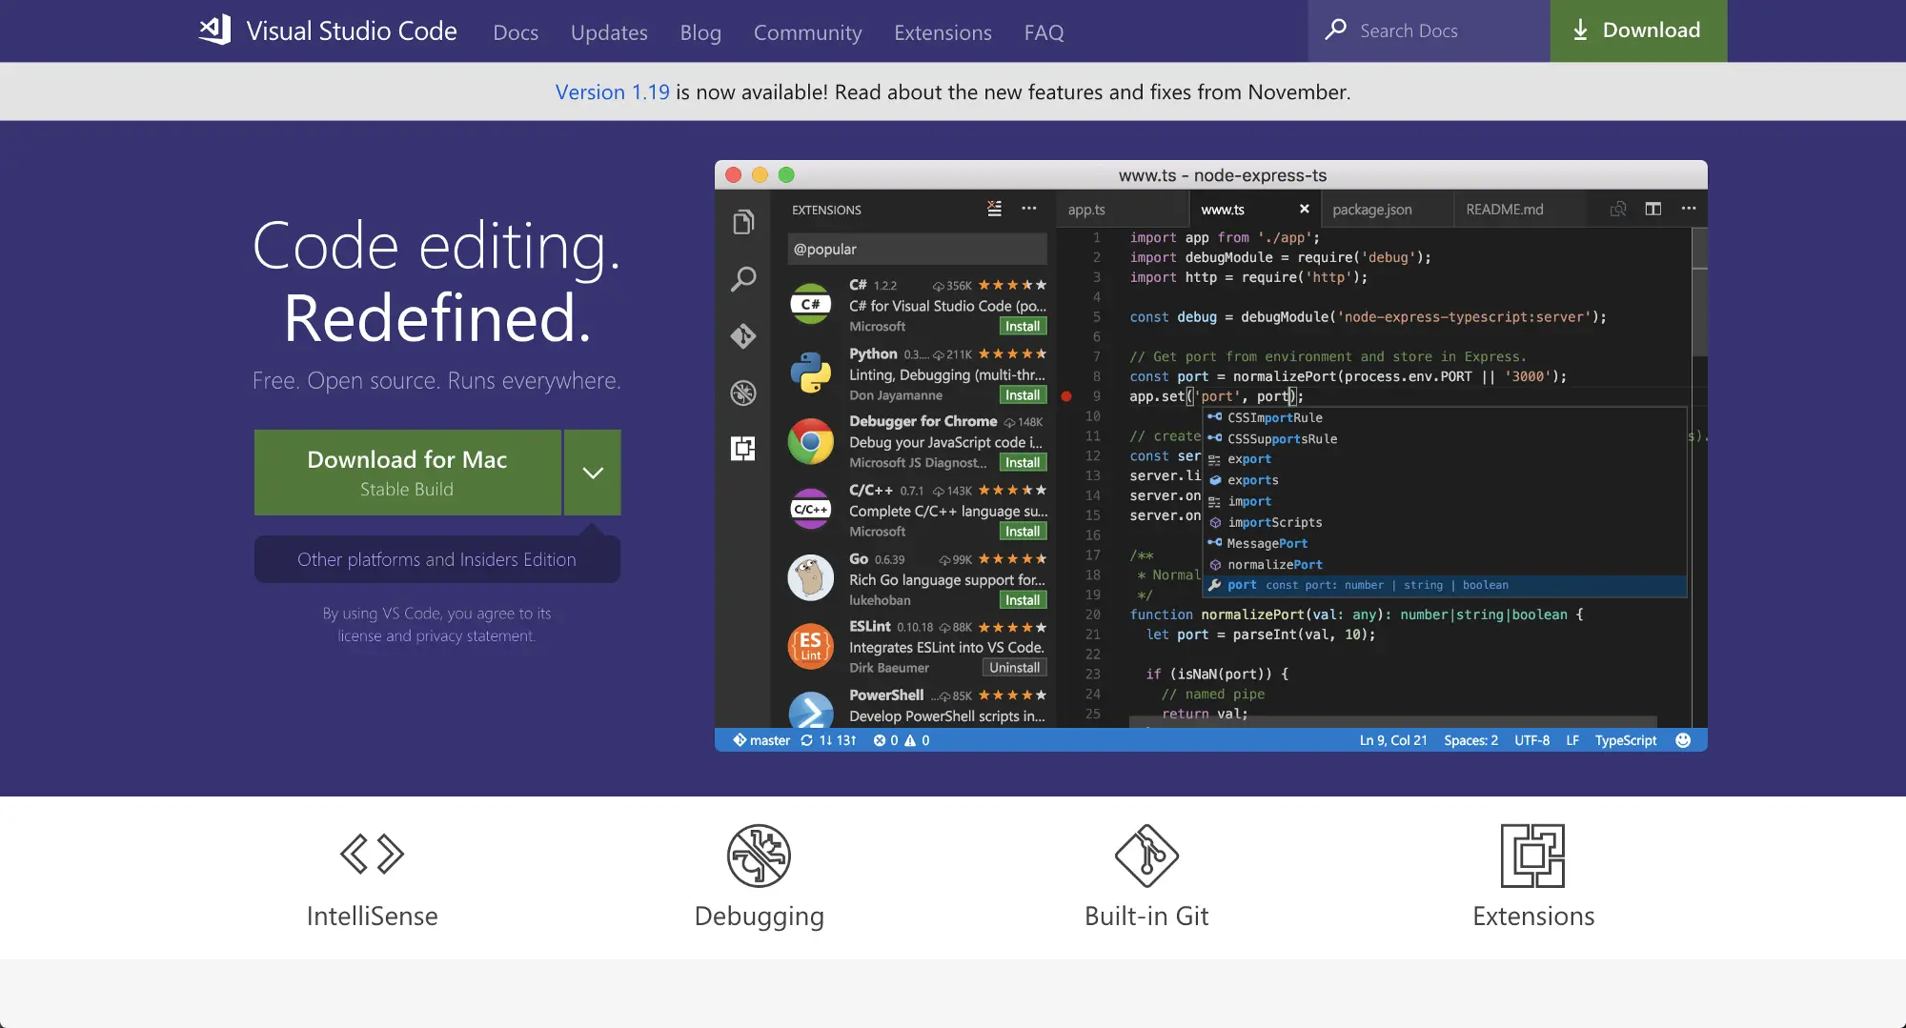
Task: Click the master branch indicator in the status bar
Action: [x=762, y=739]
